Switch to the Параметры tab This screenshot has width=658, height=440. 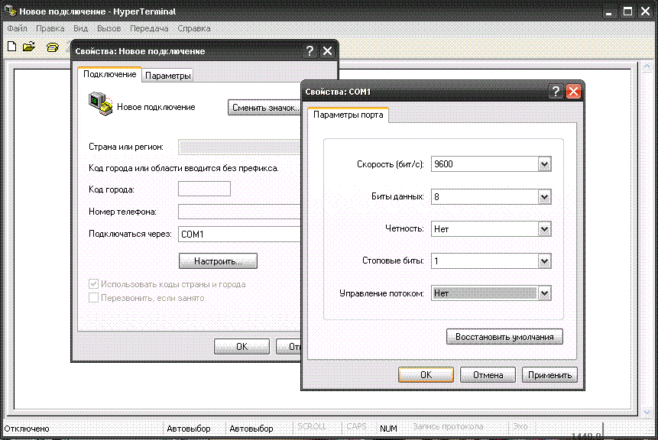point(168,76)
